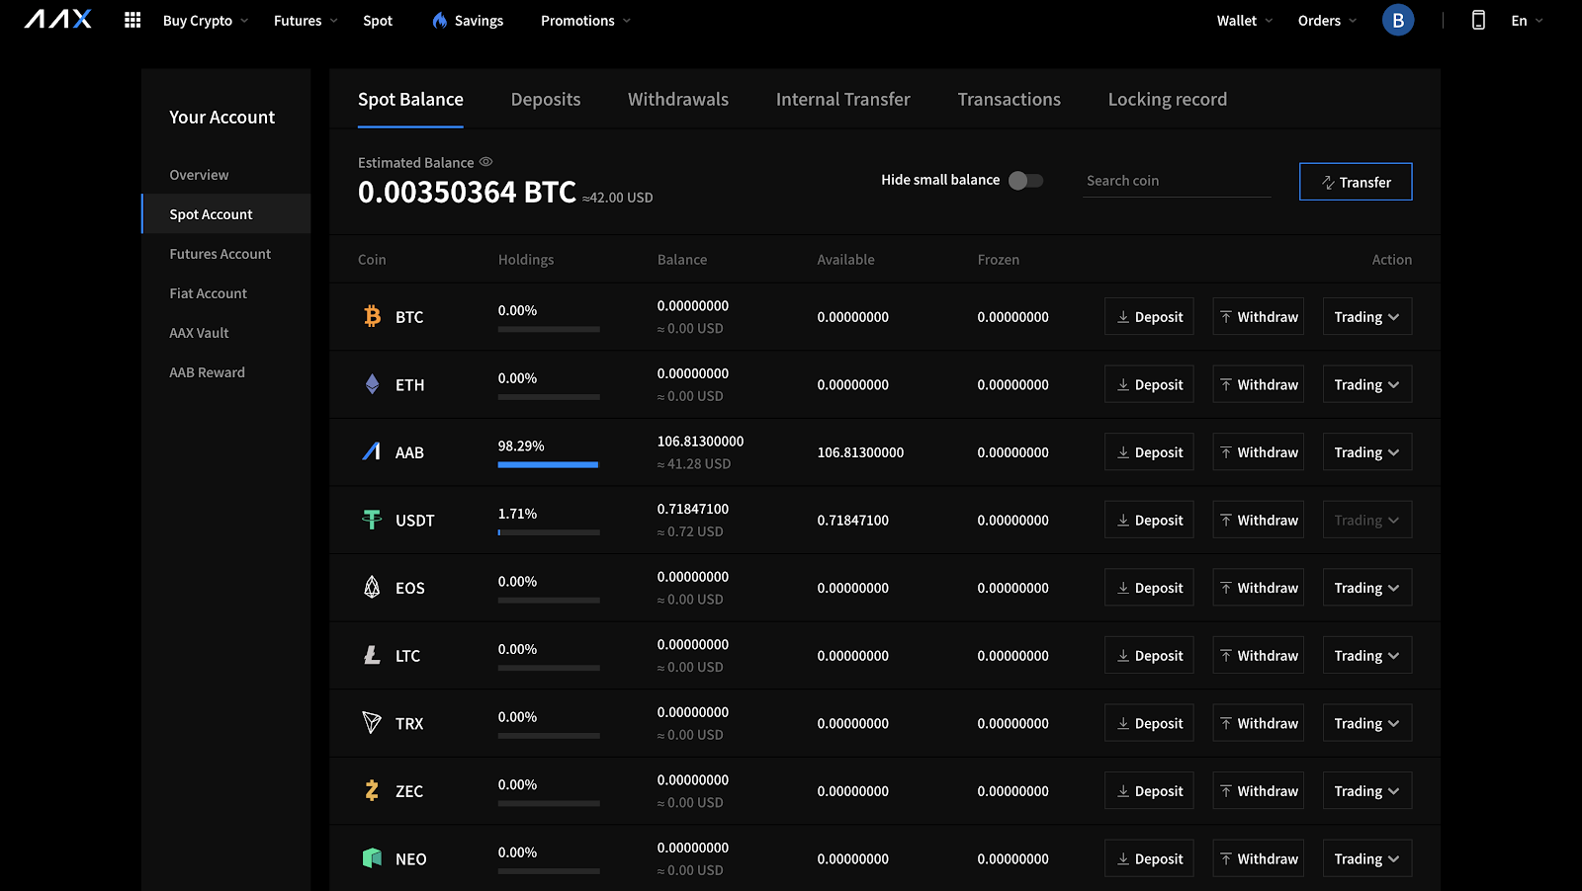Focus the Search coin input field

click(x=1177, y=181)
